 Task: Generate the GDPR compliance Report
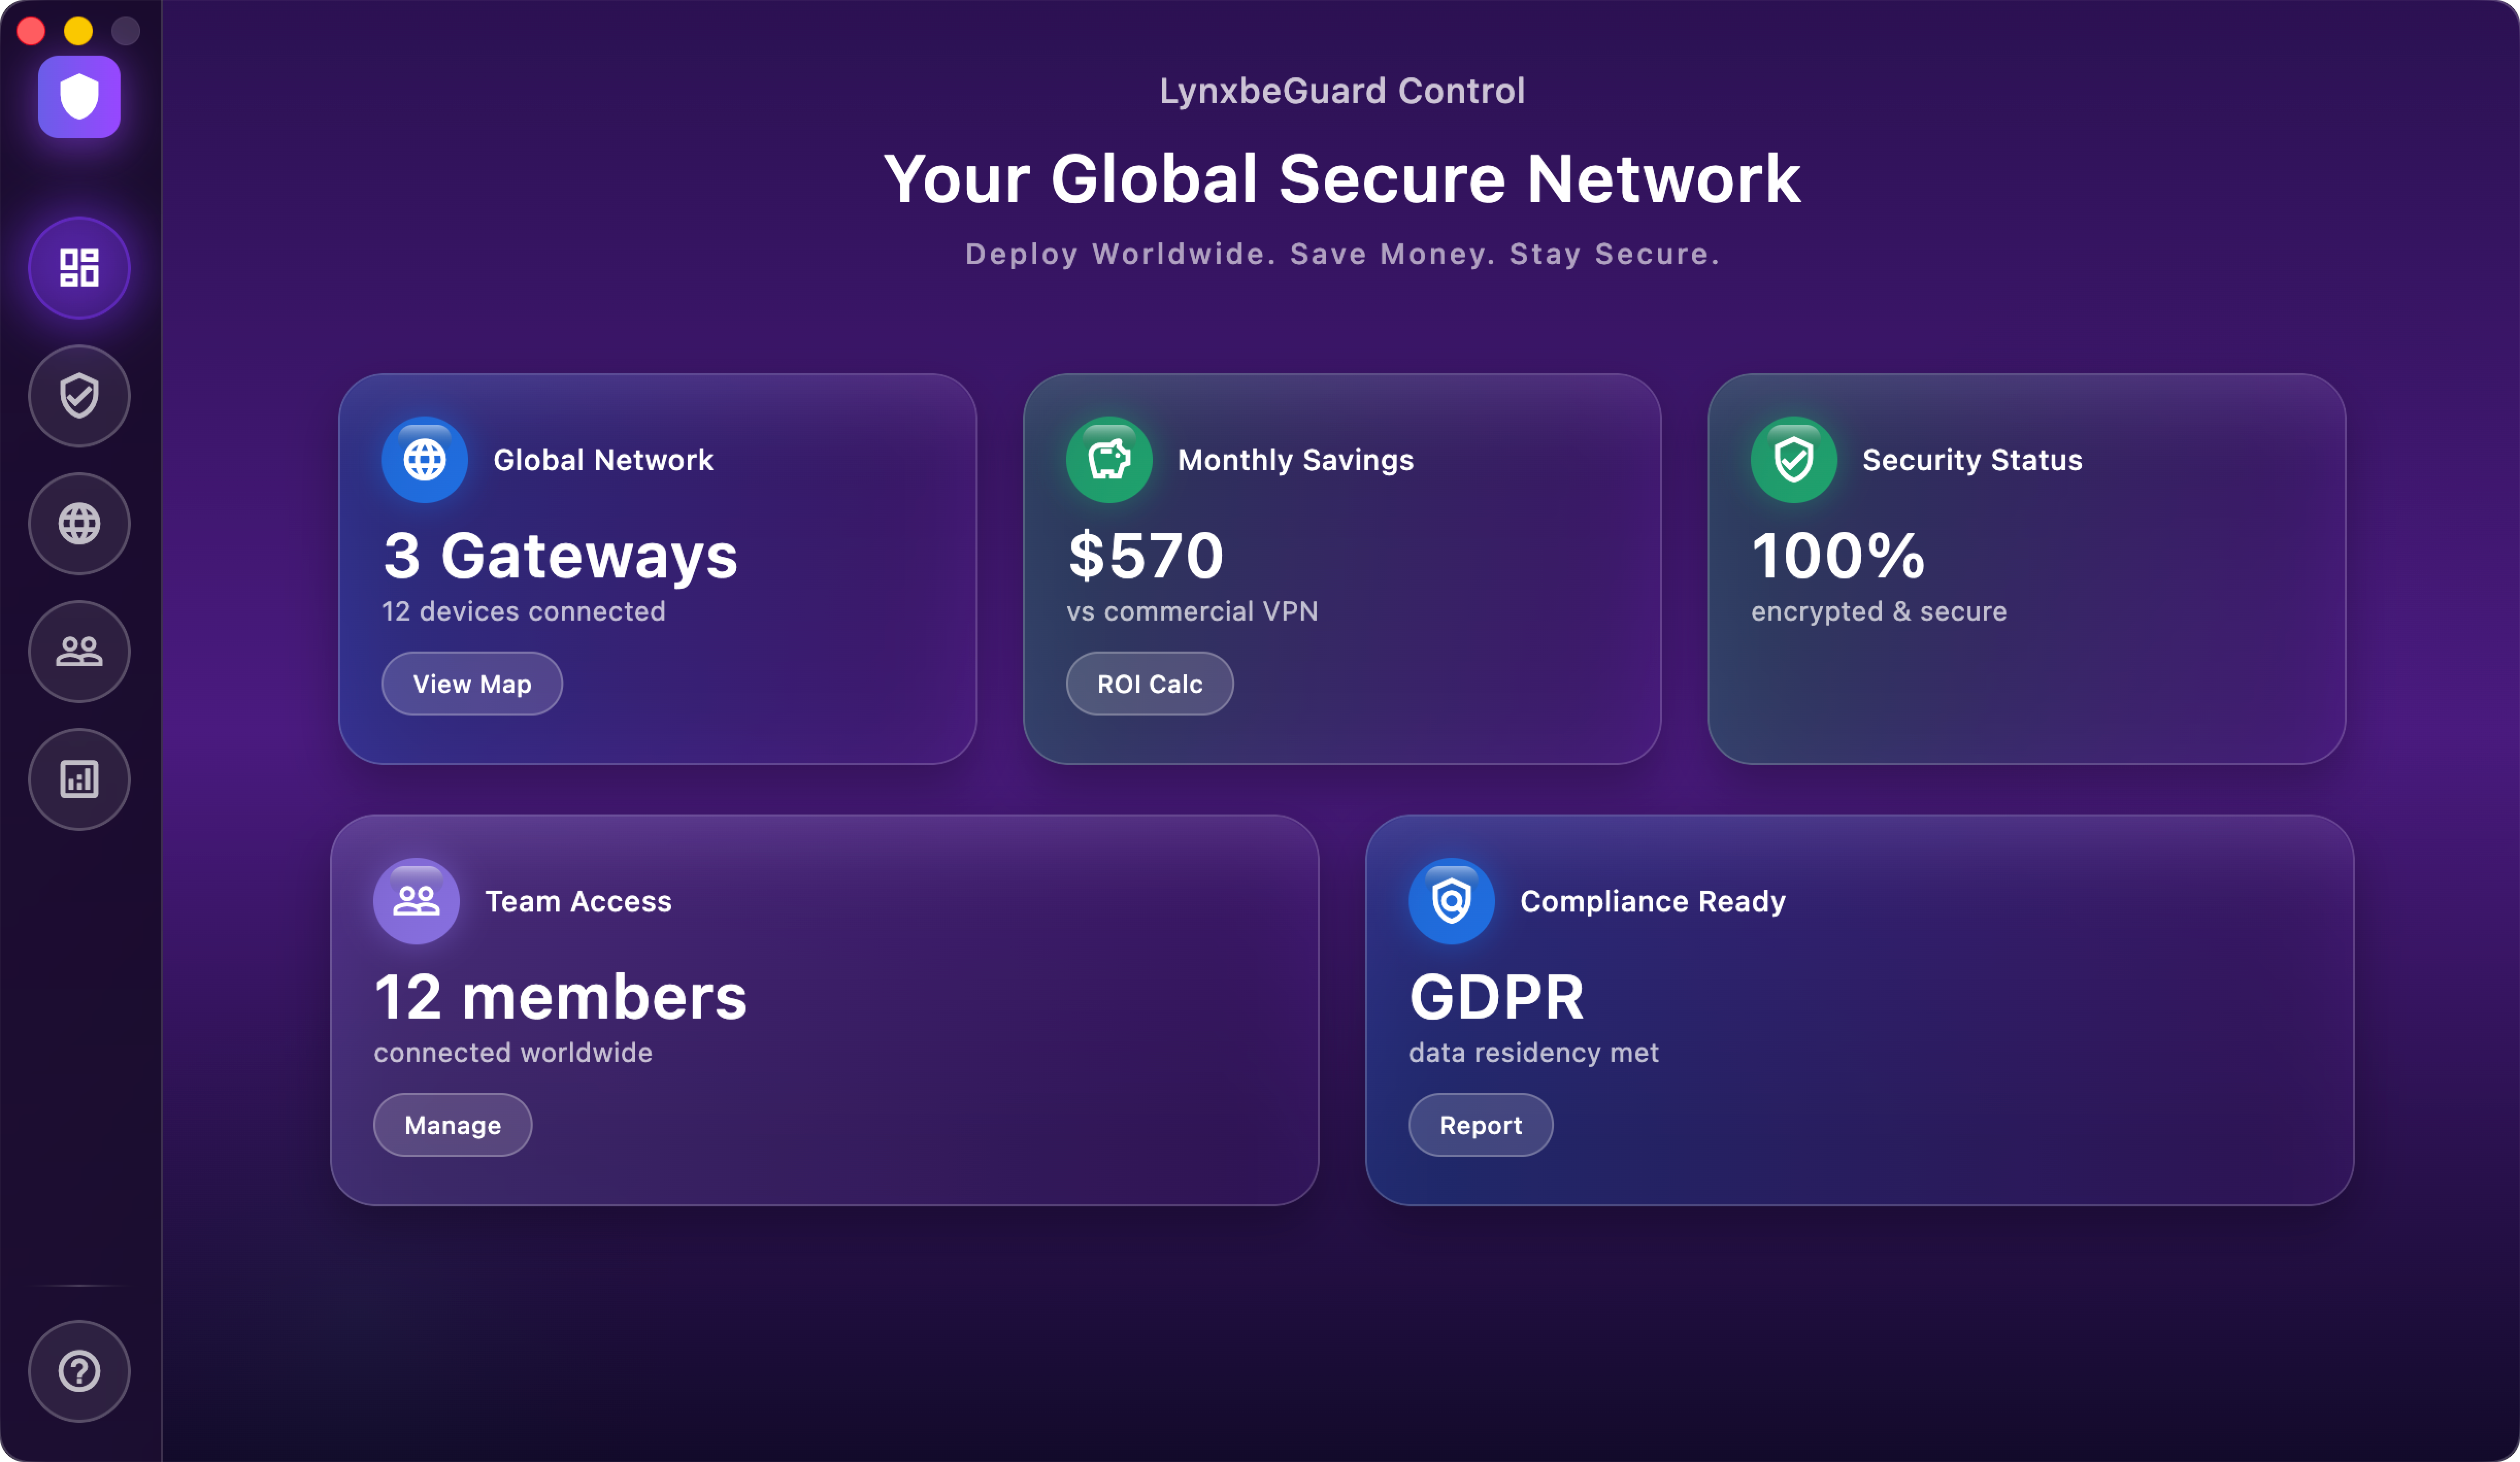(1480, 1124)
